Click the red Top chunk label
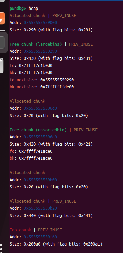This screenshot has width=123, height=253. (x=20, y=230)
